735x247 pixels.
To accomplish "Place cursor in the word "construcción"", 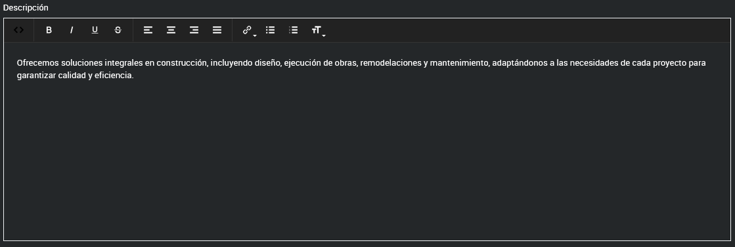I will click(182, 63).
